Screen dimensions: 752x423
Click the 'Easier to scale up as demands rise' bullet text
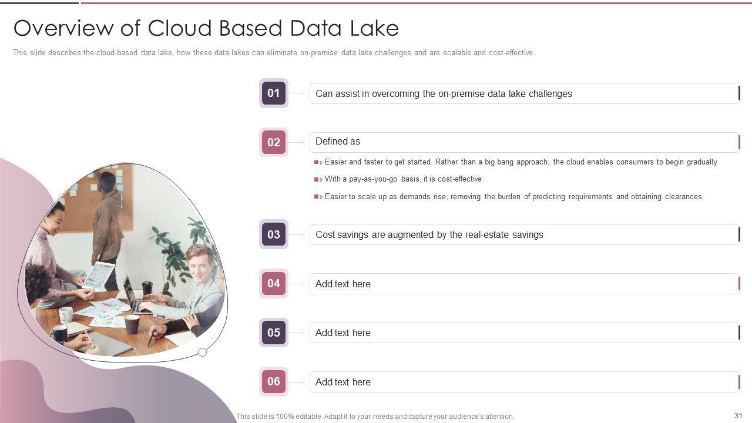tap(513, 197)
